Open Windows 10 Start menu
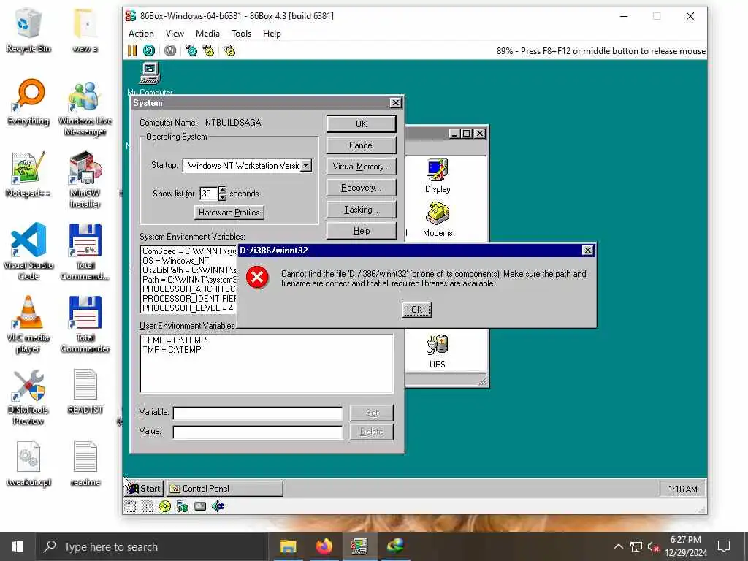 pyautogui.click(x=18, y=546)
